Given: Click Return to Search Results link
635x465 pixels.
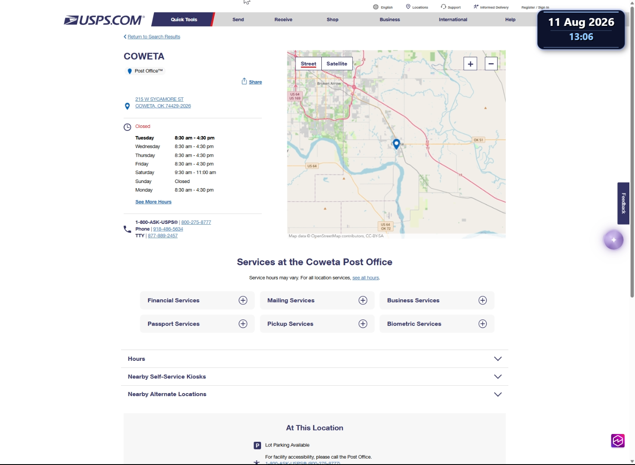Looking at the screenshot, I should point(154,37).
